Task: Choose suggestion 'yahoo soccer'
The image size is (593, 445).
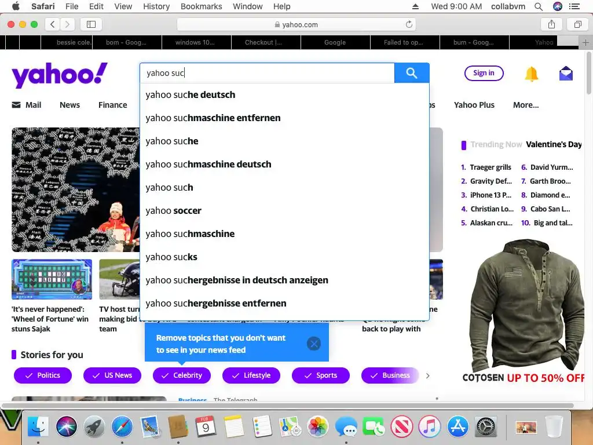Action: tap(284, 210)
